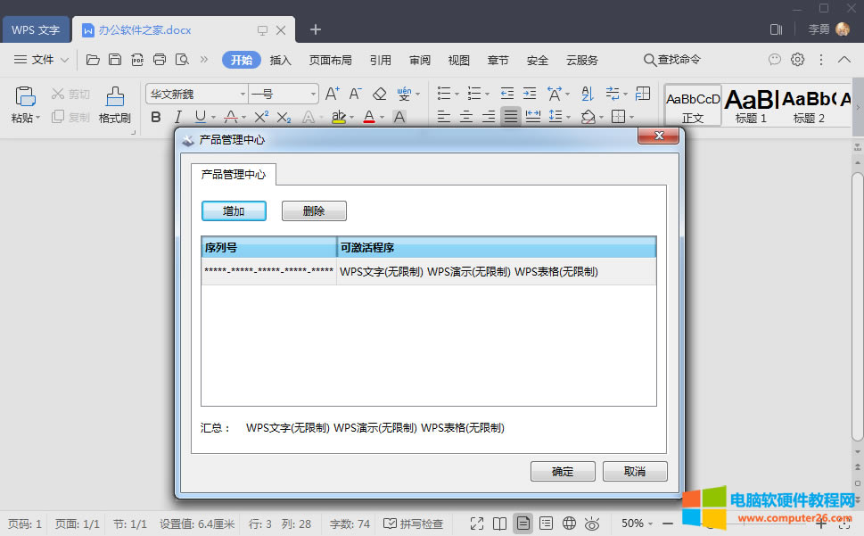
Task: Open the font size dropdown 一号
Action: [313, 95]
